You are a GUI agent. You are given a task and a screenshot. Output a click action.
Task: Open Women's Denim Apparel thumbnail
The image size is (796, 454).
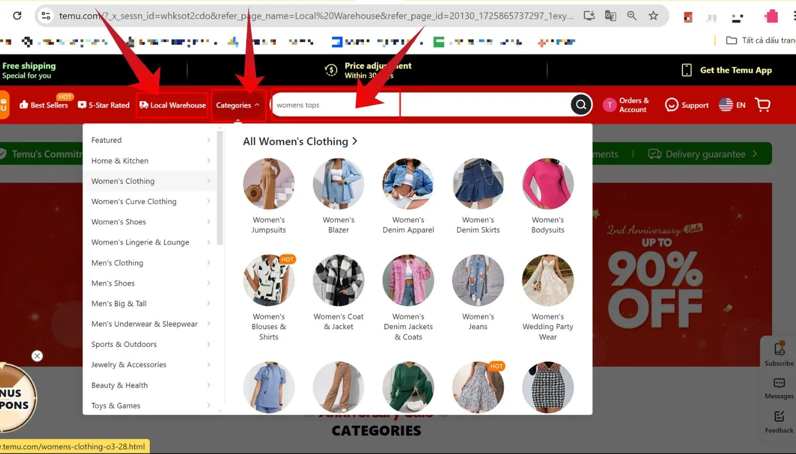408,184
